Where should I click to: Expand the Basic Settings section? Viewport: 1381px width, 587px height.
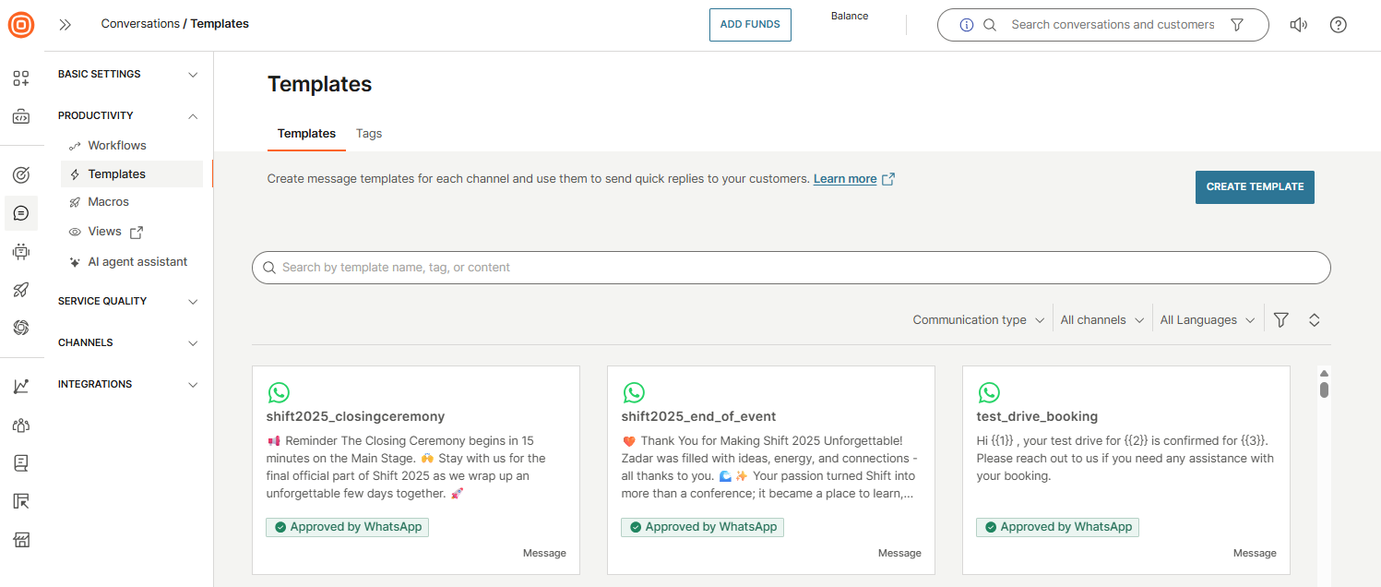coord(128,75)
